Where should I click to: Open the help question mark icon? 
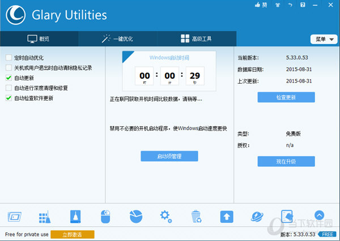303,5
